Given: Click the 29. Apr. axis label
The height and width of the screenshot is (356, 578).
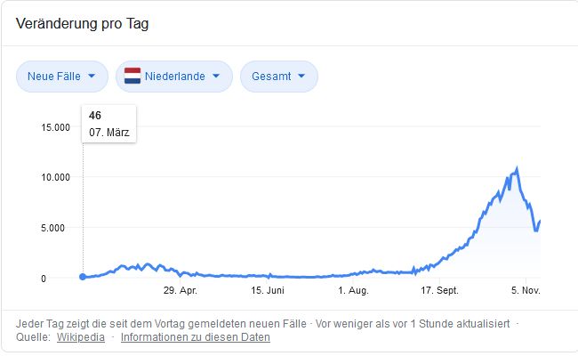Looking at the screenshot, I should click(180, 291).
